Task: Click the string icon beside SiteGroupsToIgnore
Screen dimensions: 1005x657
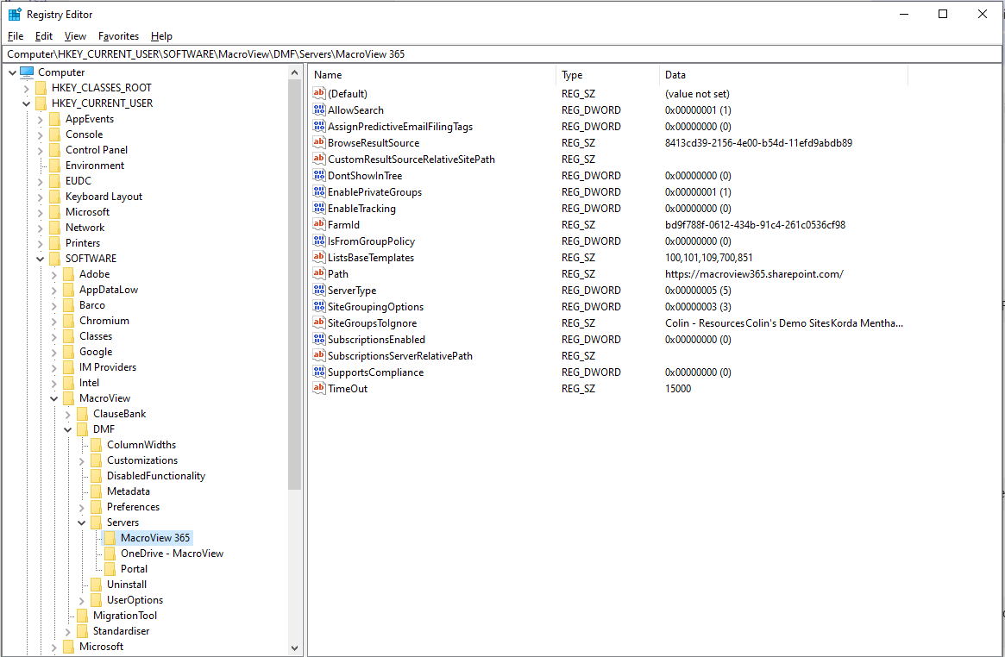Action: [x=319, y=322]
